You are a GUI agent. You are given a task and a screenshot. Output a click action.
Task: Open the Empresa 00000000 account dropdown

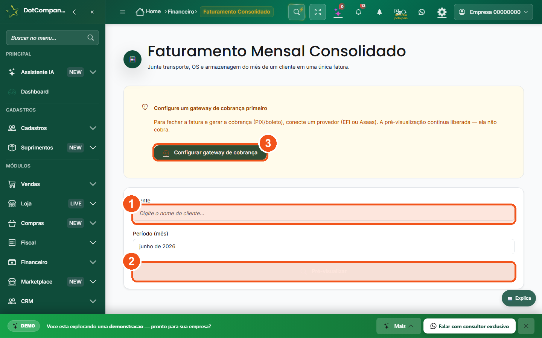click(x=493, y=12)
